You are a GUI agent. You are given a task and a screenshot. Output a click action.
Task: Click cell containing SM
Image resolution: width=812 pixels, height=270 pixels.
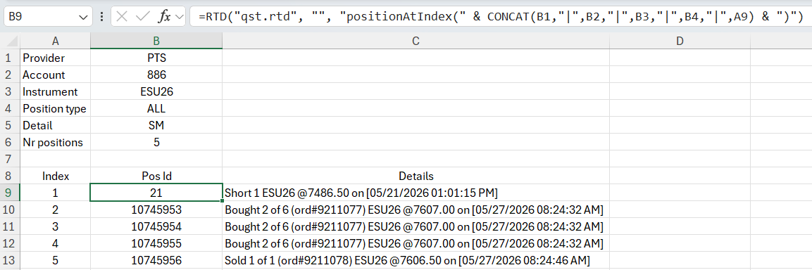coord(156,125)
